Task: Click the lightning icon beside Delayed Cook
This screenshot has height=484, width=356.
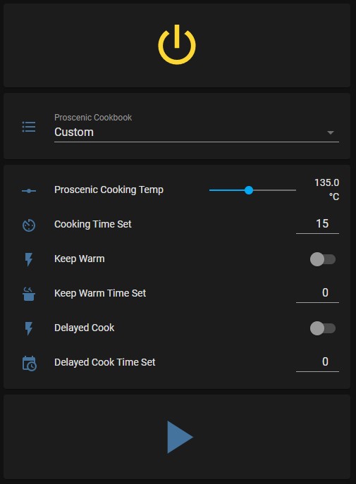Action: pyautogui.click(x=29, y=328)
